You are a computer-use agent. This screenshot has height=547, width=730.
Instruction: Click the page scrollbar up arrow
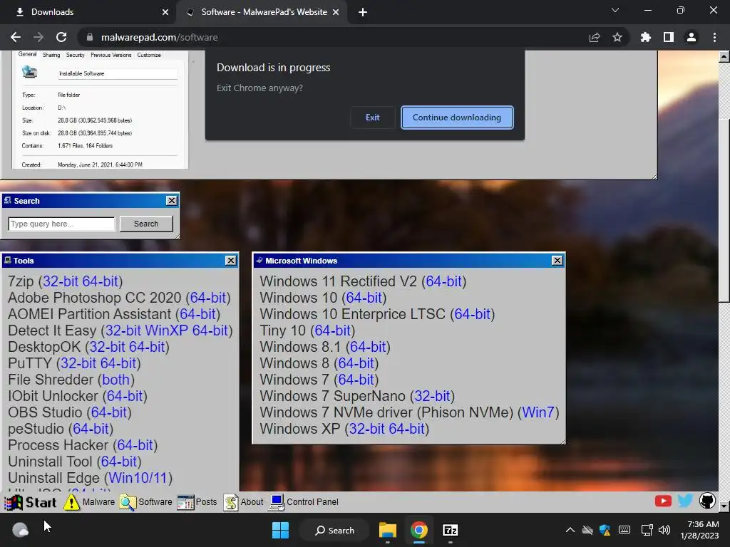tap(724, 56)
